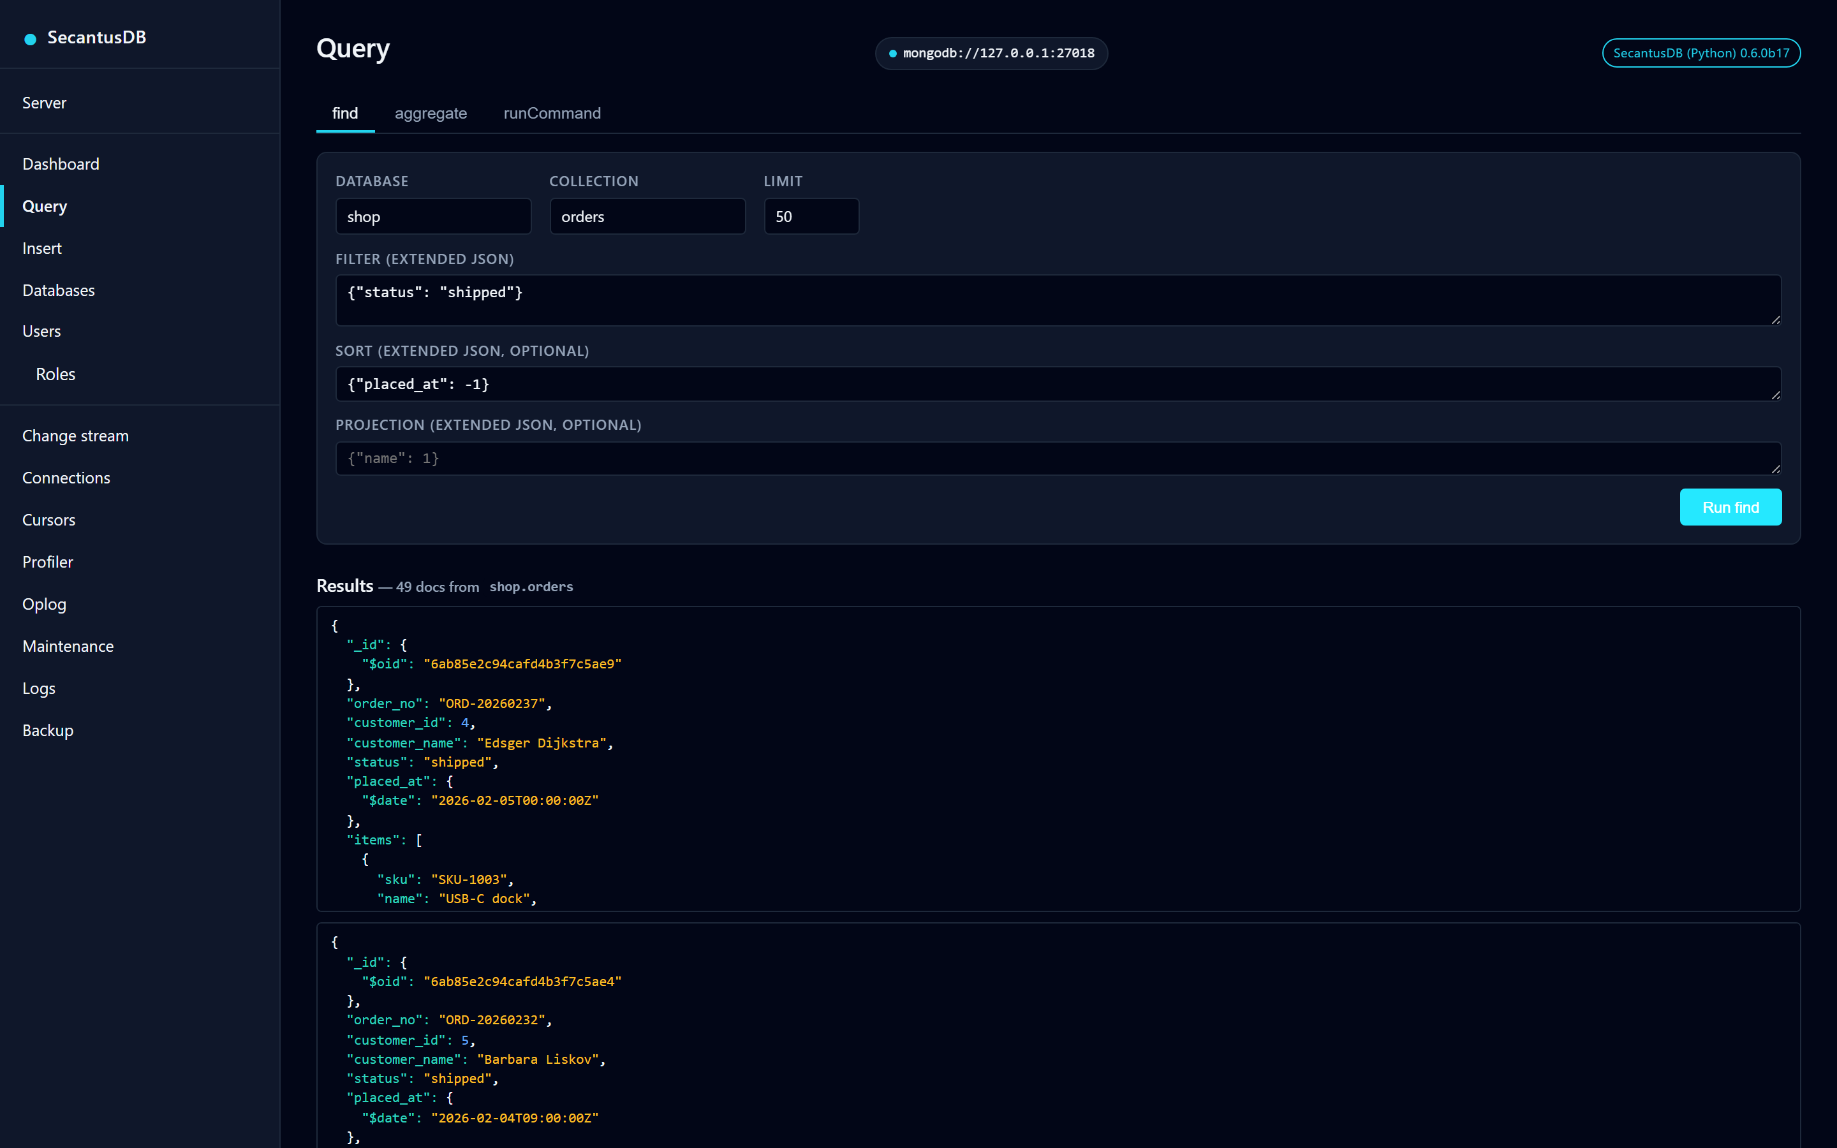Click the Filter textarea resize handle
This screenshot has width=1837, height=1148.
click(x=1776, y=320)
